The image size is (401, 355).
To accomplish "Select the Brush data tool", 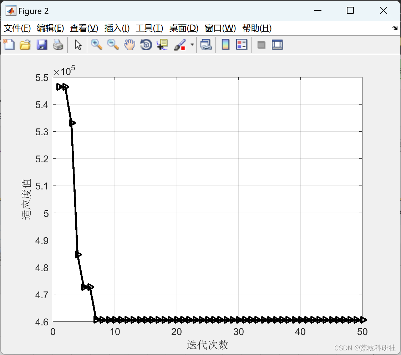I will pyautogui.click(x=180, y=45).
